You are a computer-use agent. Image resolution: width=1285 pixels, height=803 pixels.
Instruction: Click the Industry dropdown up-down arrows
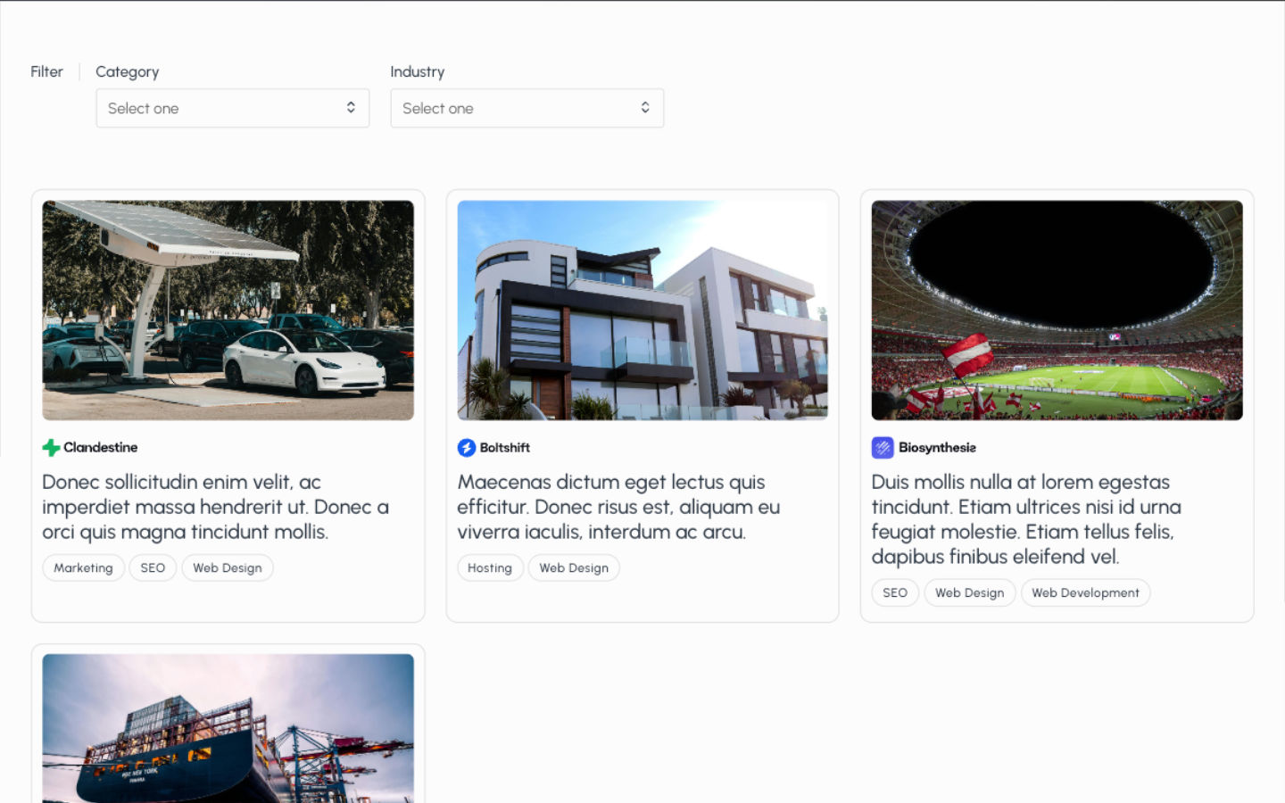(x=645, y=108)
